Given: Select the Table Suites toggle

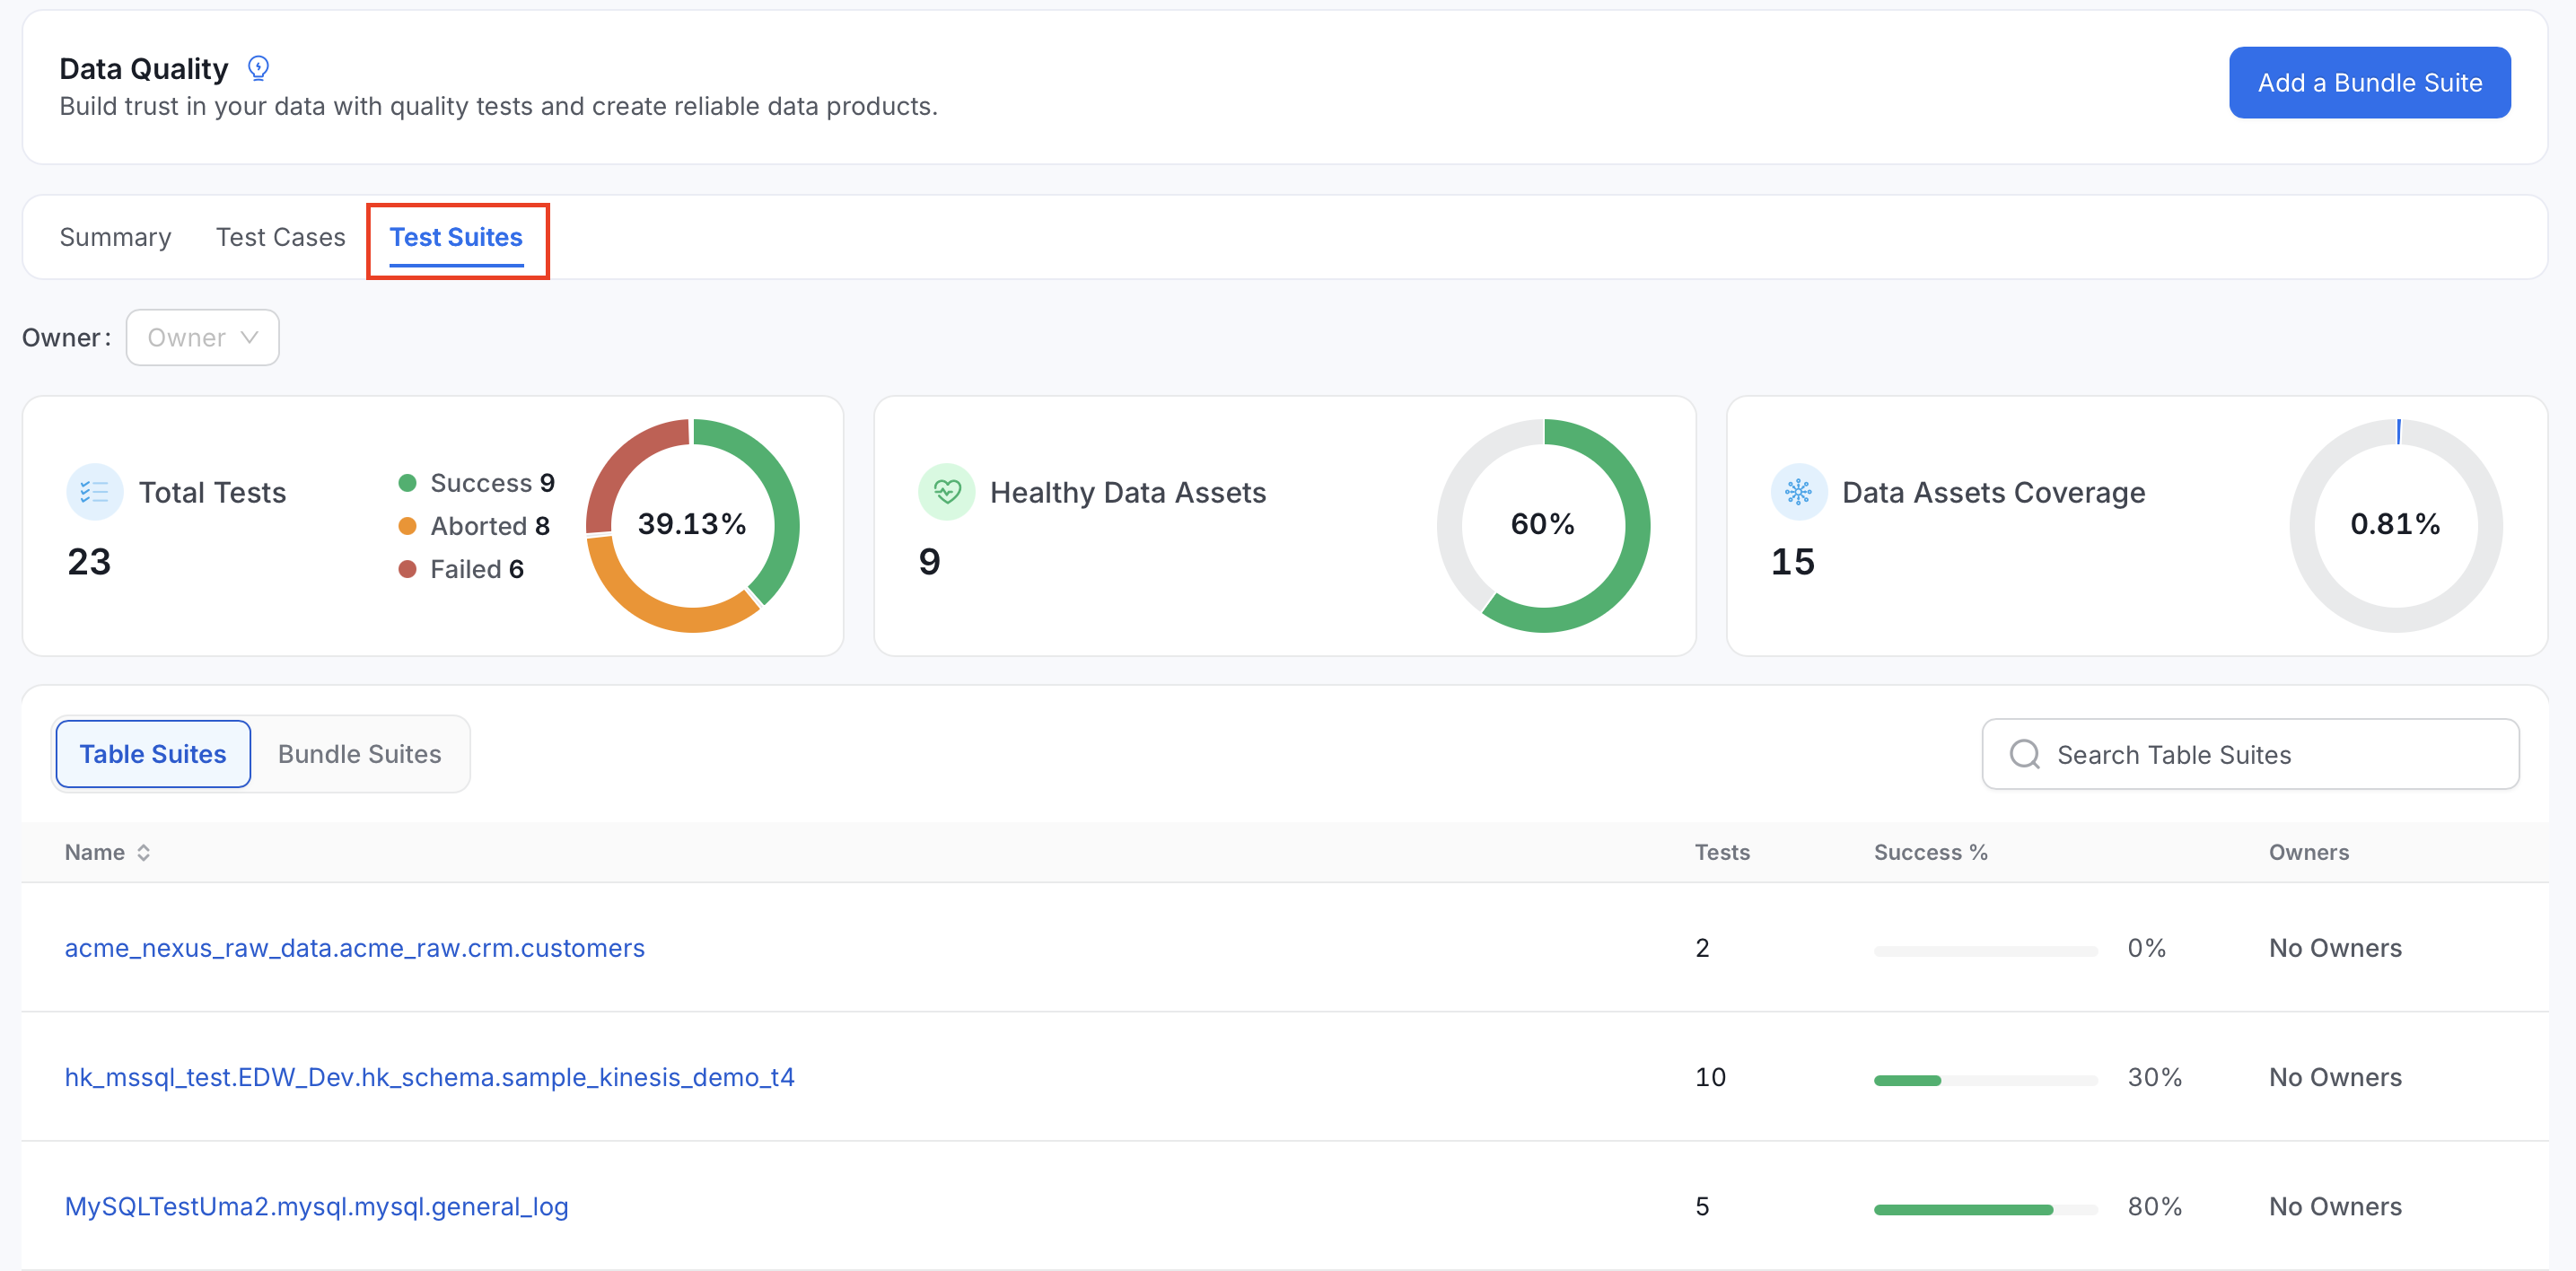Looking at the screenshot, I should pyautogui.click(x=153, y=755).
